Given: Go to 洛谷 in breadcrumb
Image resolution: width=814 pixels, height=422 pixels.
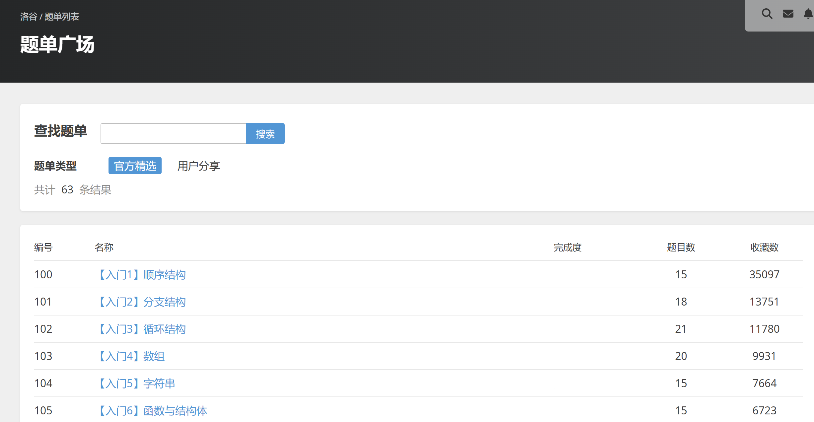Looking at the screenshot, I should click(x=29, y=17).
